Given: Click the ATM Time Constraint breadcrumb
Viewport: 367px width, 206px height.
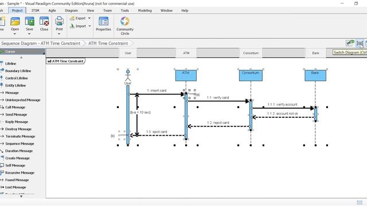Looking at the screenshot, I should point(108,43).
